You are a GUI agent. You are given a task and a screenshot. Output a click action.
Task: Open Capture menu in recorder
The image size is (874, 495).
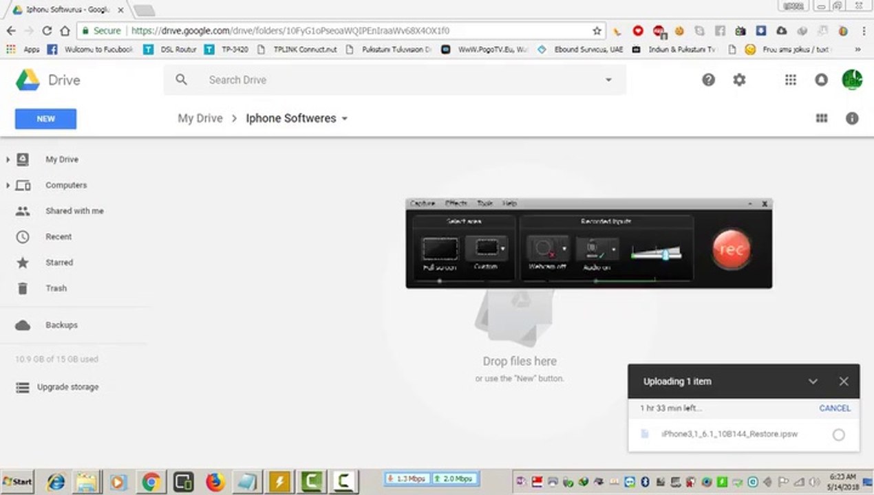pos(423,203)
